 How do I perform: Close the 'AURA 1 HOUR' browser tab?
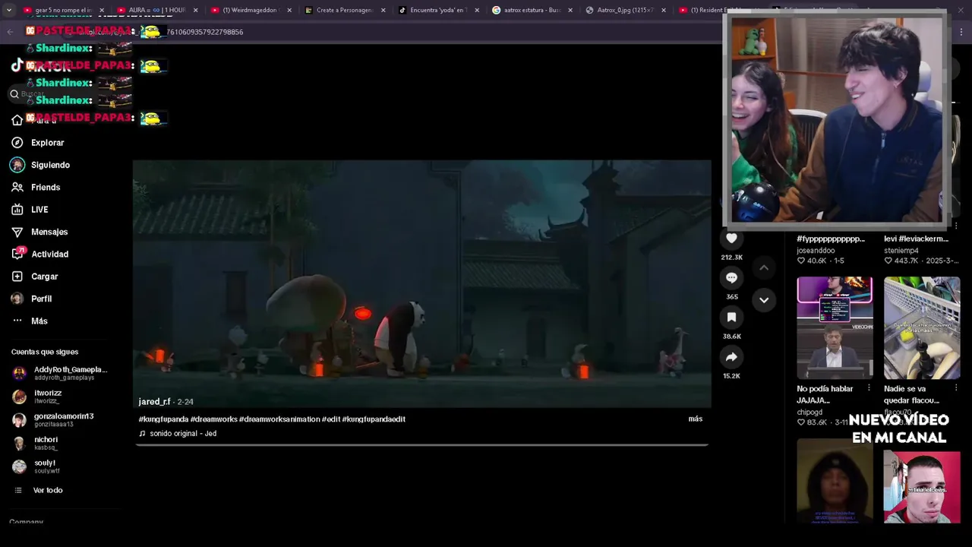195,11
